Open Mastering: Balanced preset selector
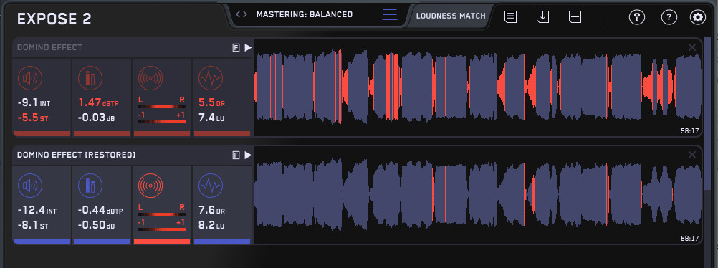Viewport: 718px width, 268px height. tap(305, 14)
